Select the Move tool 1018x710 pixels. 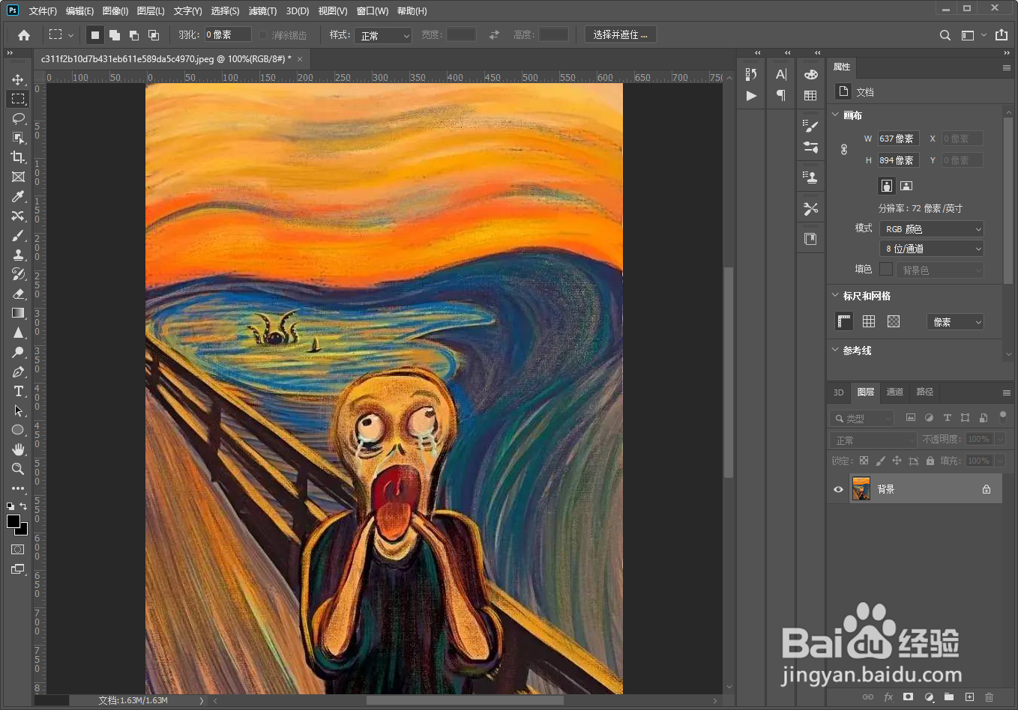click(x=18, y=79)
